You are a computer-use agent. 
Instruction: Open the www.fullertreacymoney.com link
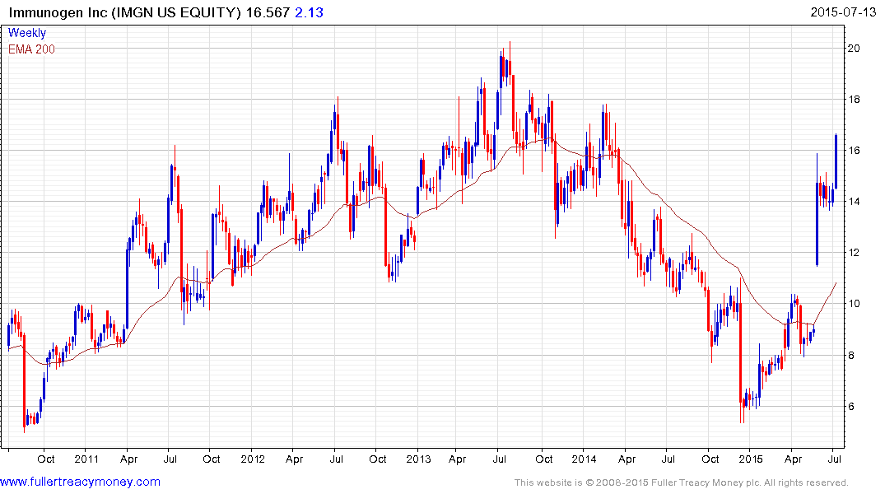(x=80, y=482)
